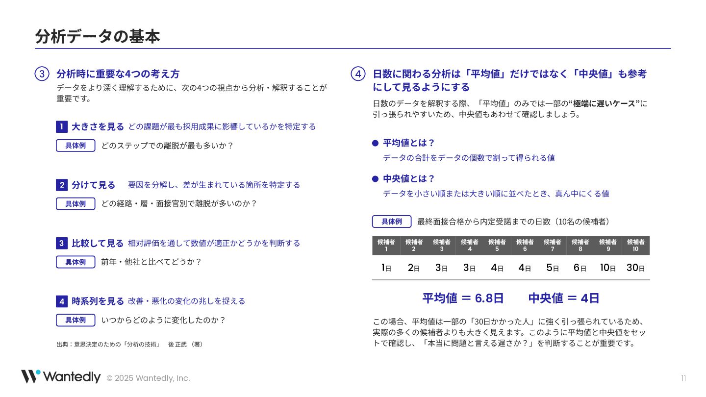Image resolution: width=706 pixels, height=397 pixels.
Task: Click the result 中央値 = 4日
Action: click(564, 298)
